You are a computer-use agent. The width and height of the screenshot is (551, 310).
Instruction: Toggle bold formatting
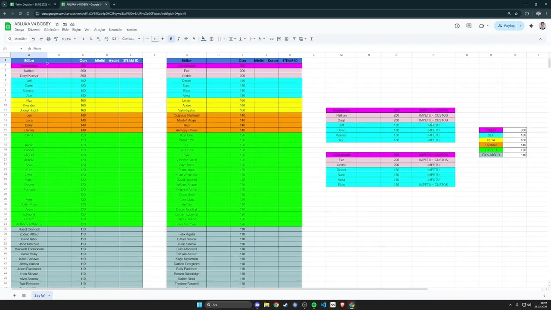click(171, 39)
